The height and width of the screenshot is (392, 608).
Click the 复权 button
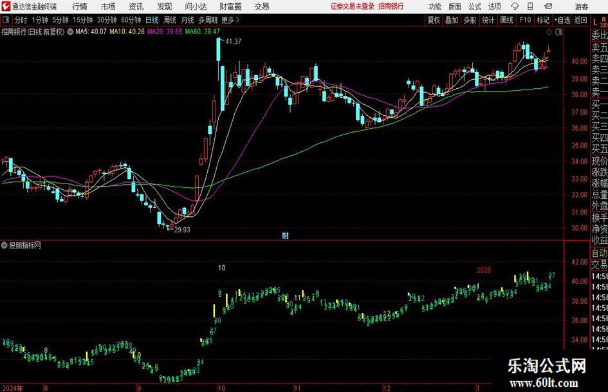point(434,20)
